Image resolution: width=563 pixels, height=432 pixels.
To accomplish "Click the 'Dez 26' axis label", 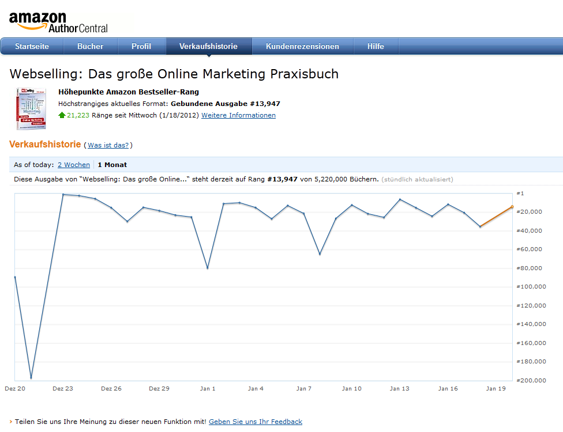I will [111, 389].
